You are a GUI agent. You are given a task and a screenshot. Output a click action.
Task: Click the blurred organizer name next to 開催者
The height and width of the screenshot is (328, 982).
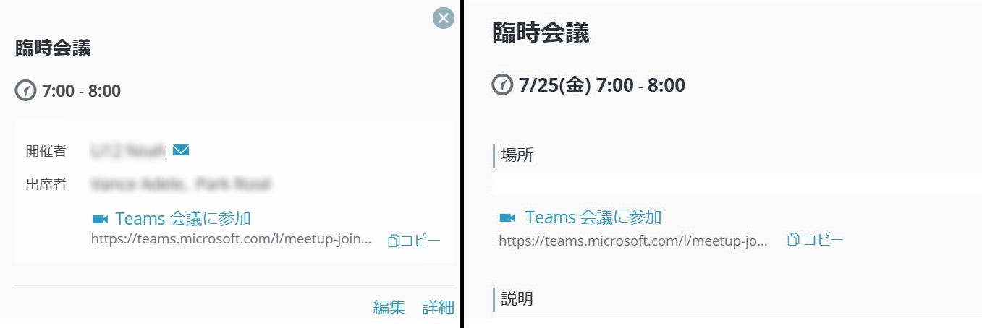click(129, 150)
